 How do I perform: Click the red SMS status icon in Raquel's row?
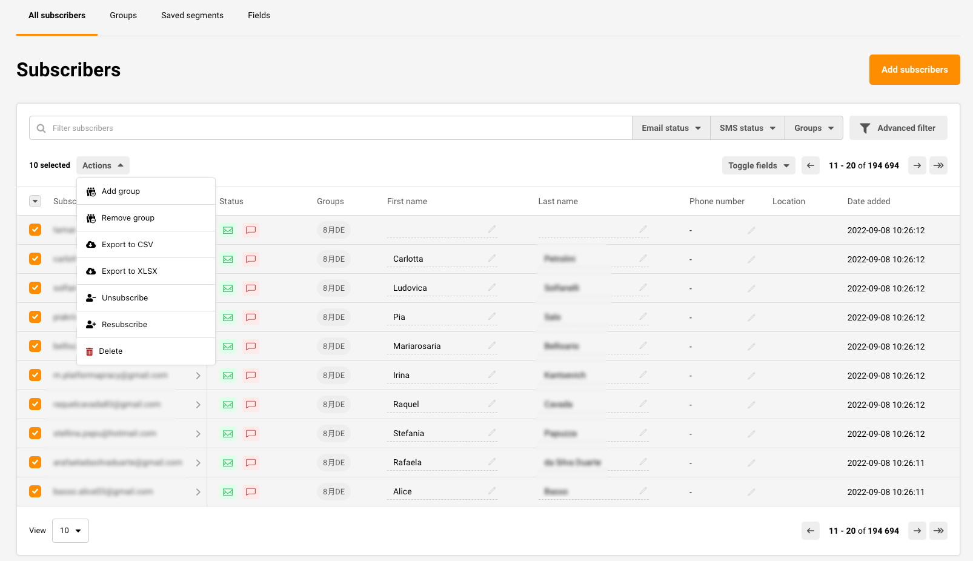coord(251,405)
